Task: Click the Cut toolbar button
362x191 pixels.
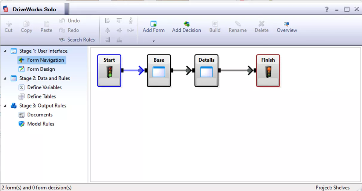Action: tap(9, 27)
